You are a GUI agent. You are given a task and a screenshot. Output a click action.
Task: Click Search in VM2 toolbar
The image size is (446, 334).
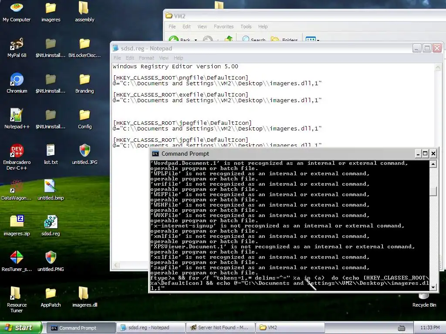coord(254,39)
